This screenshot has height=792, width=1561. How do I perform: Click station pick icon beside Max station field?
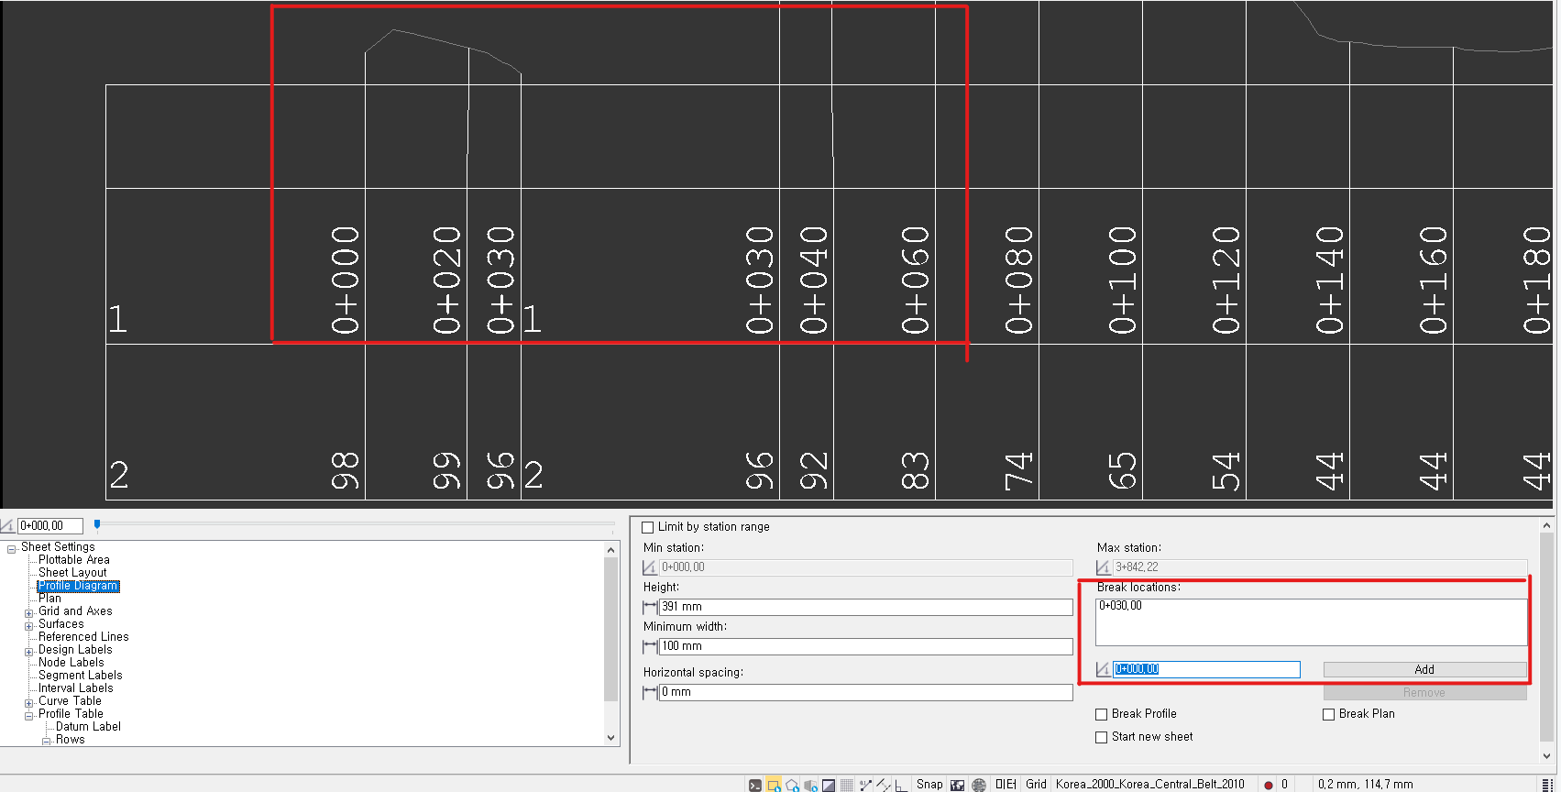pos(1104,567)
